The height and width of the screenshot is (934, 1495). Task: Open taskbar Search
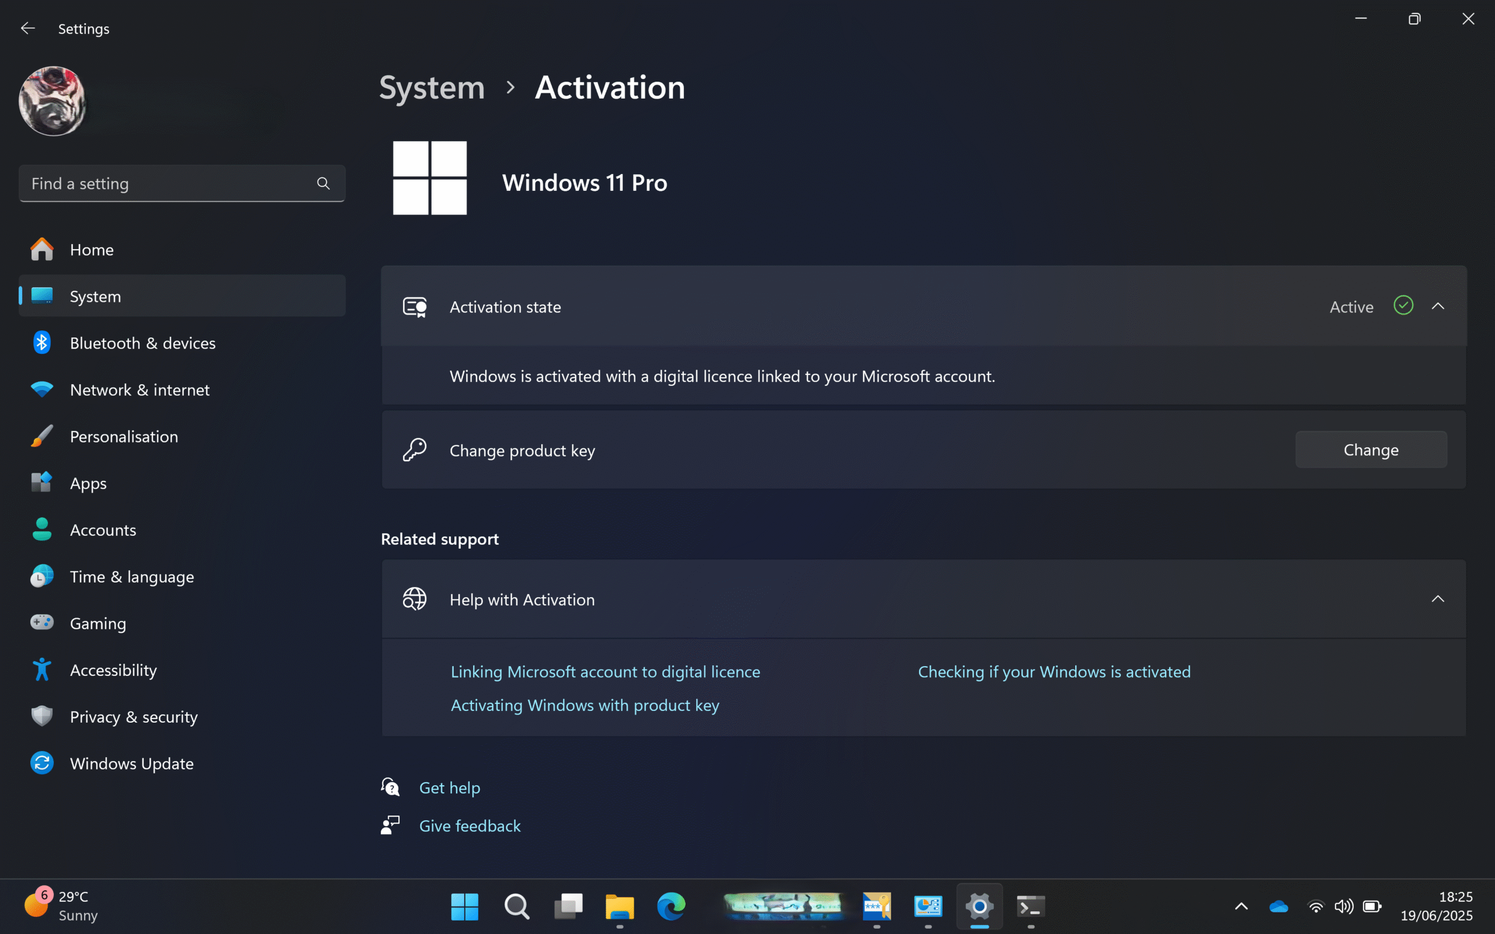(x=516, y=907)
